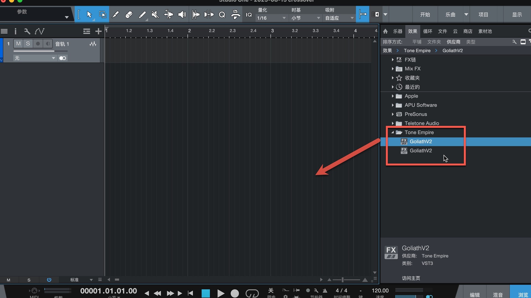Mute 音轨 1 with M button

[18, 44]
